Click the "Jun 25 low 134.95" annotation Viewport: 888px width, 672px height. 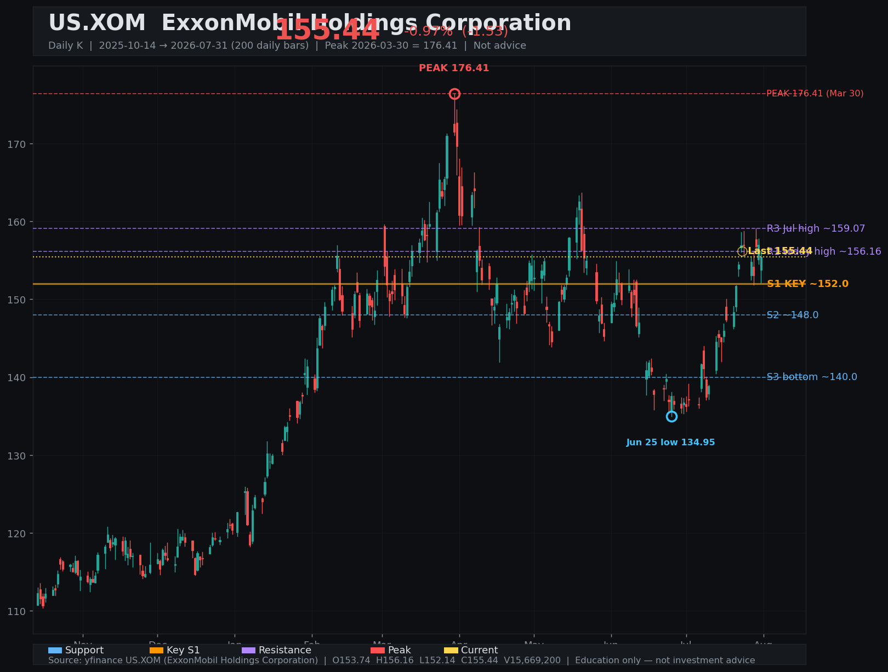671,443
